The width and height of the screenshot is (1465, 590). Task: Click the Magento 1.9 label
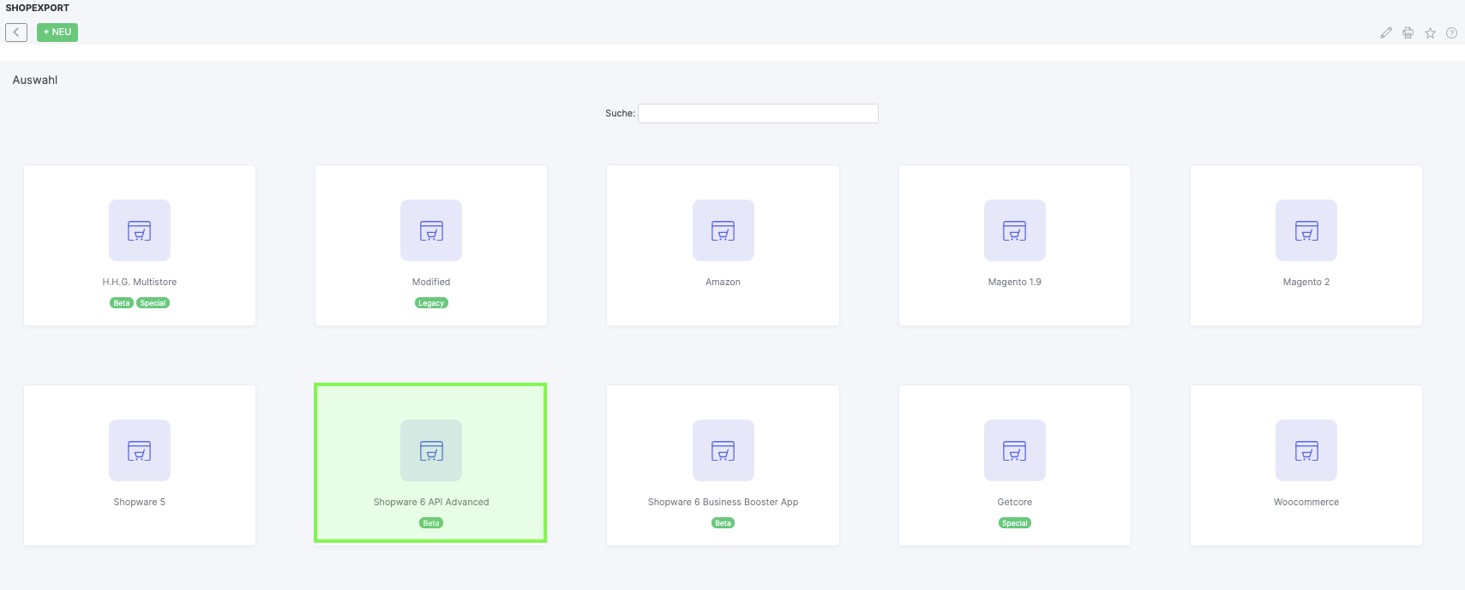point(1015,282)
